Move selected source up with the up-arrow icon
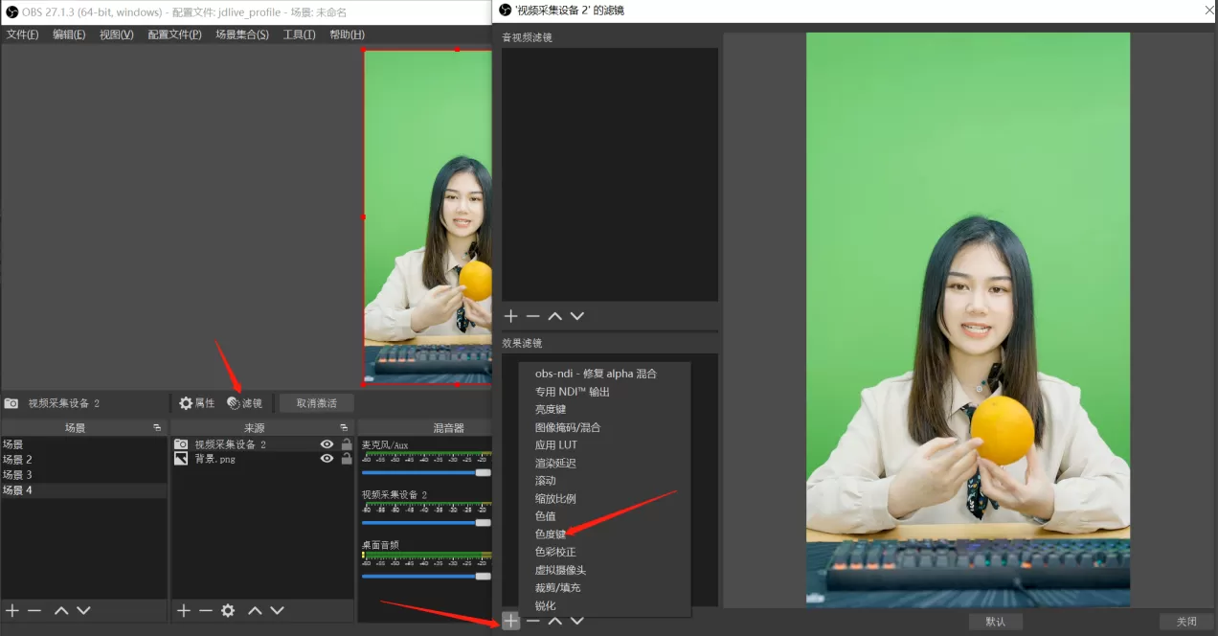The height and width of the screenshot is (636, 1218). 254,610
